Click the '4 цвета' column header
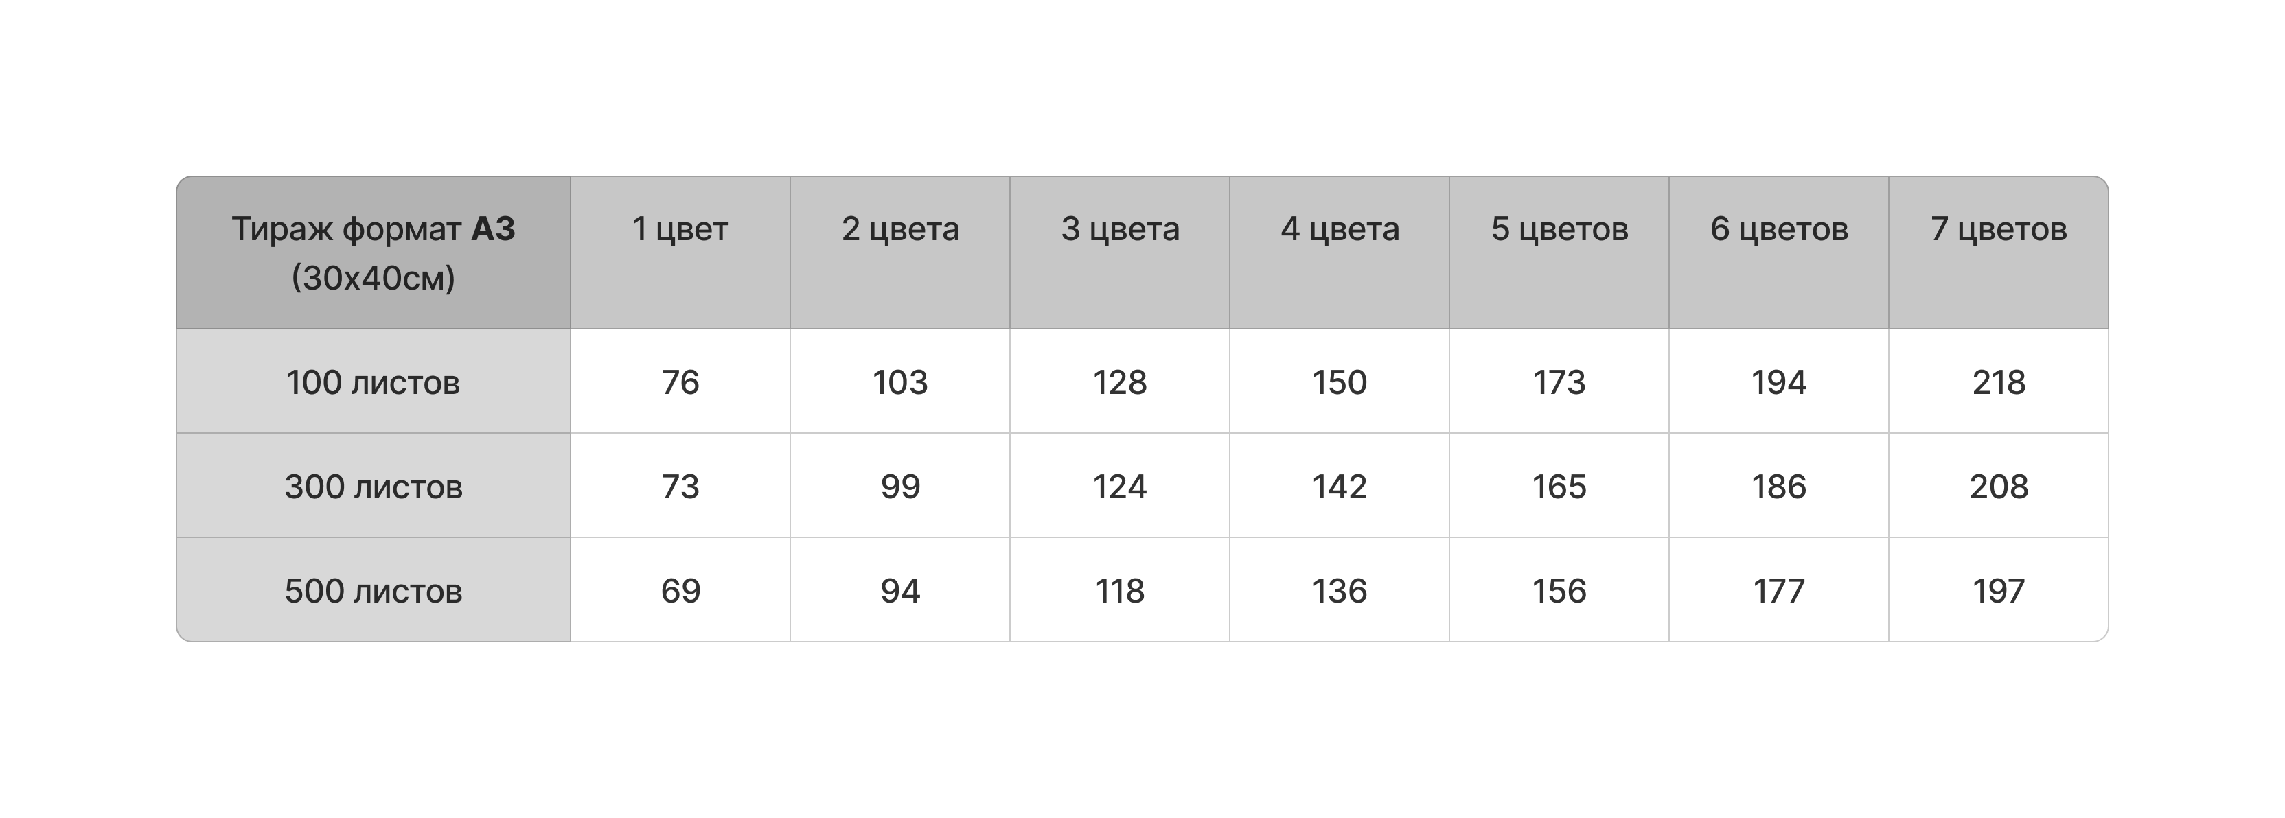The image size is (2285, 818). point(1340,229)
